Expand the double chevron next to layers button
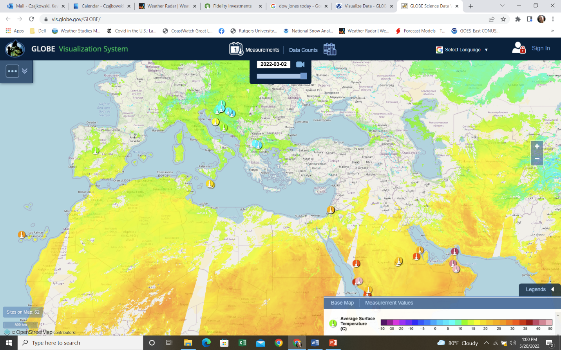561x350 pixels. point(25,71)
